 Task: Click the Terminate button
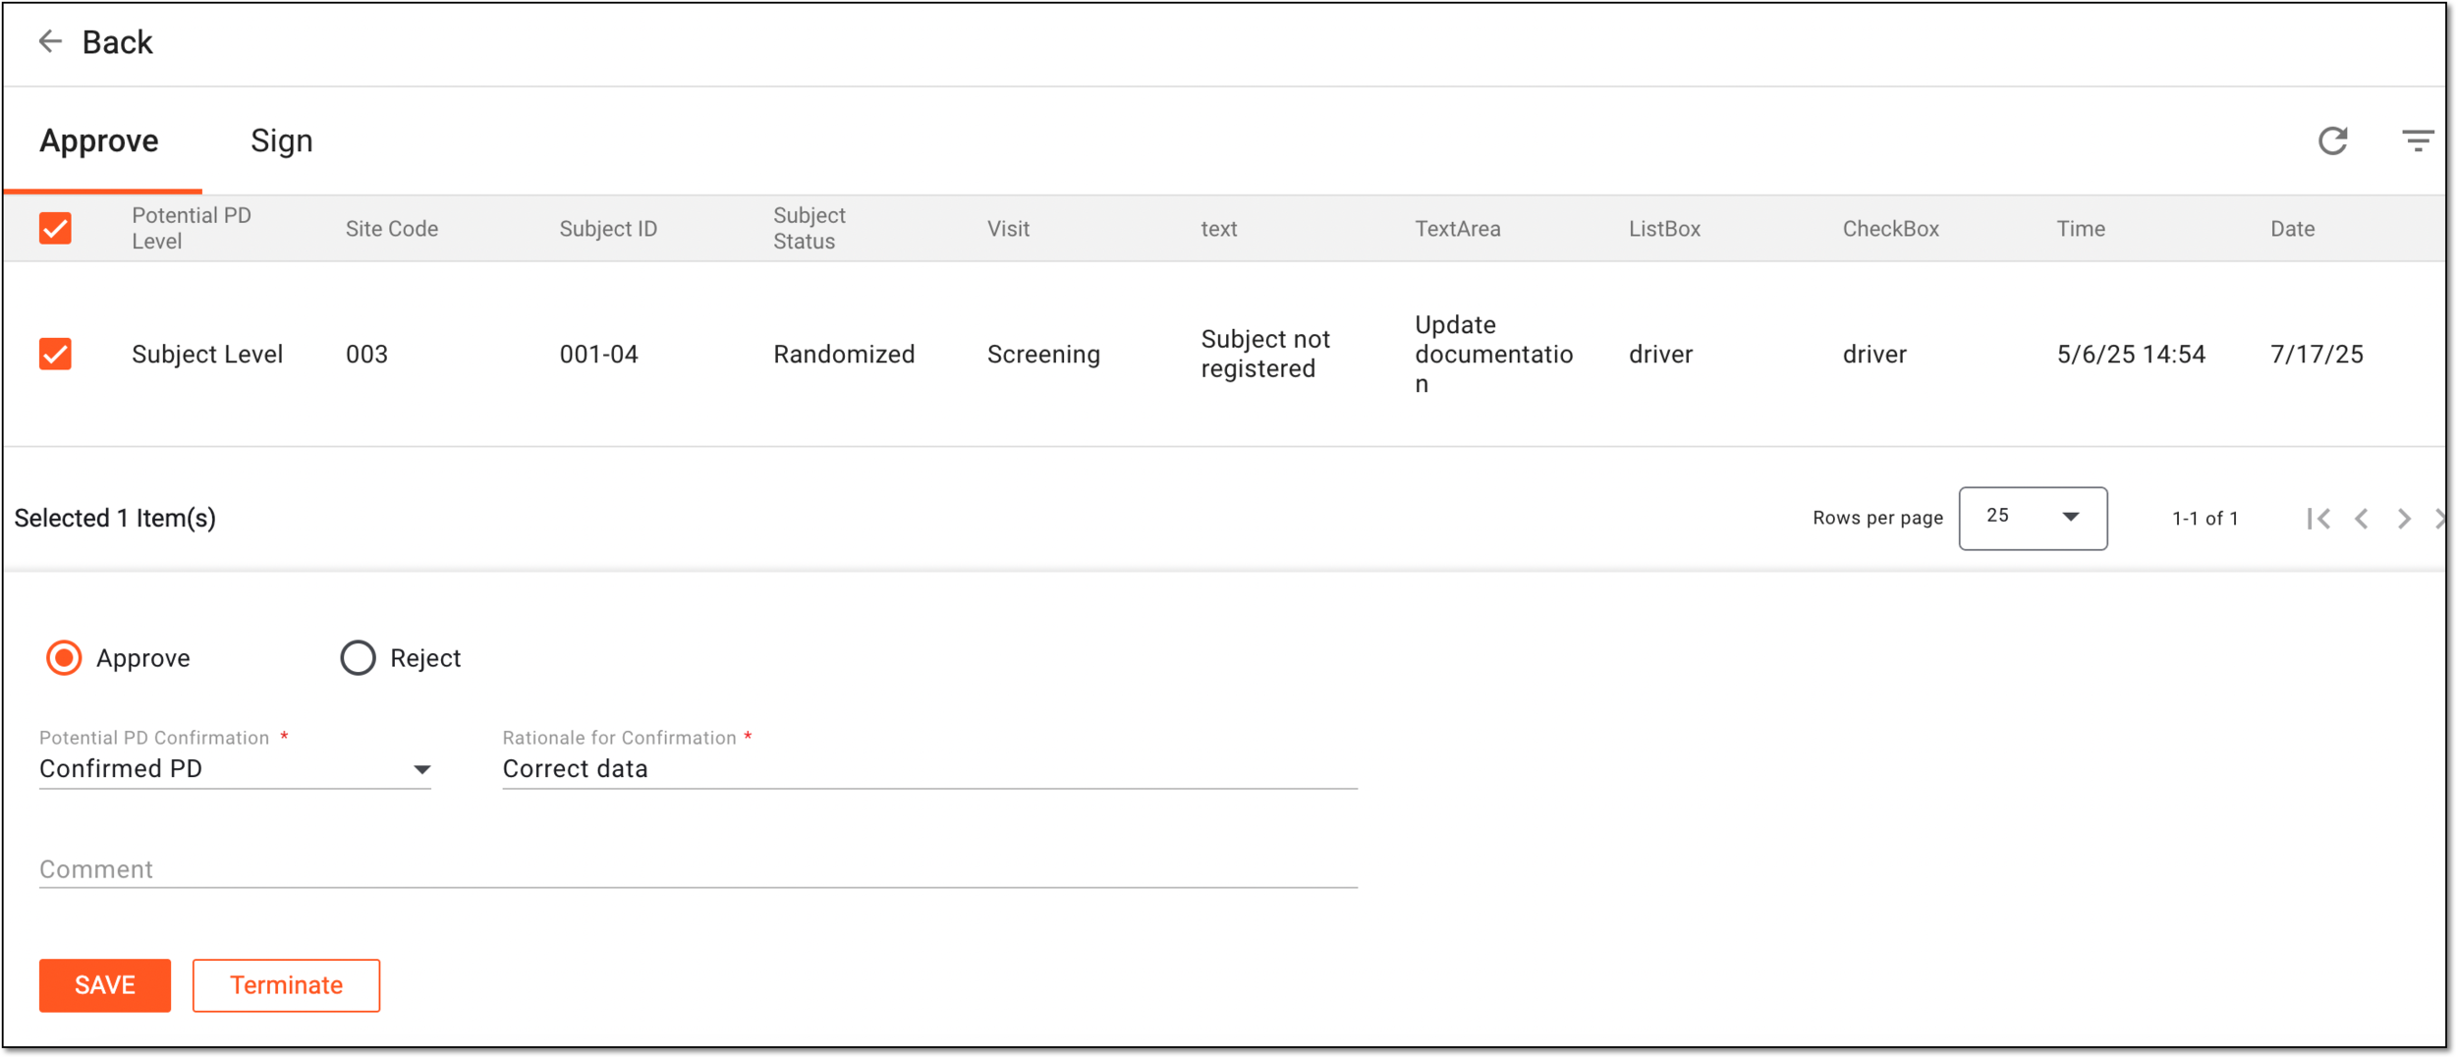click(286, 985)
